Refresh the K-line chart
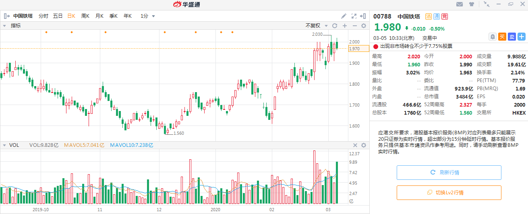The height and width of the screenshot is (214, 528). click(x=334, y=26)
